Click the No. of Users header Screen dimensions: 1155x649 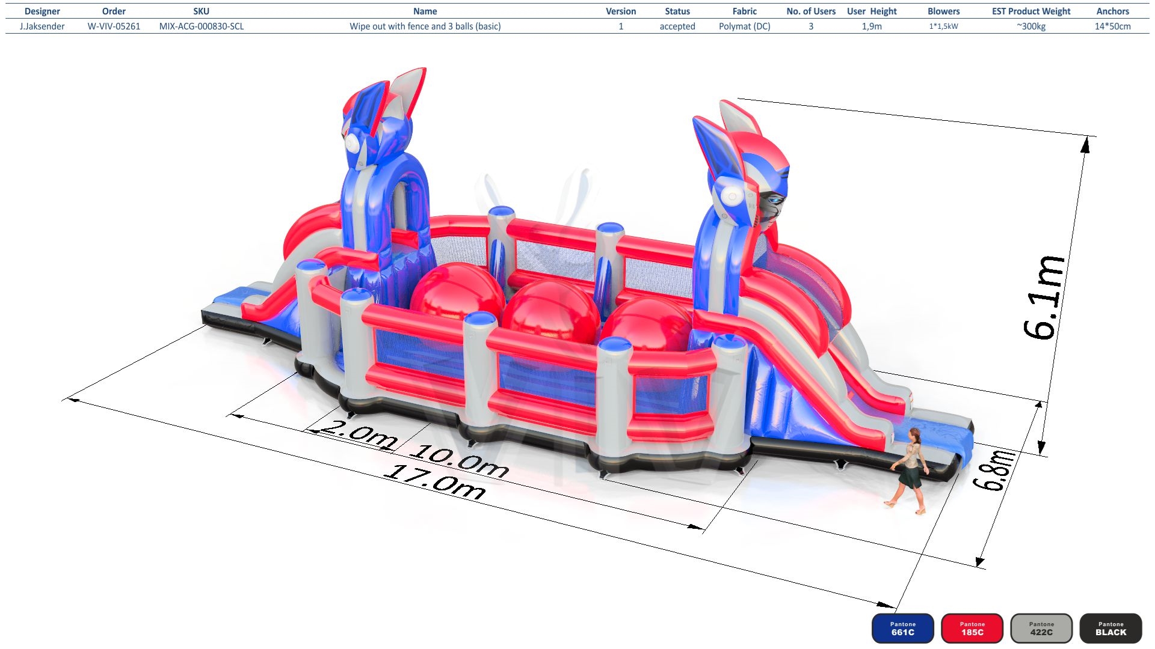[811, 11]
